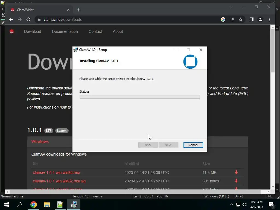Open notification center icon

pyautogui.click(x=271, y=205)
